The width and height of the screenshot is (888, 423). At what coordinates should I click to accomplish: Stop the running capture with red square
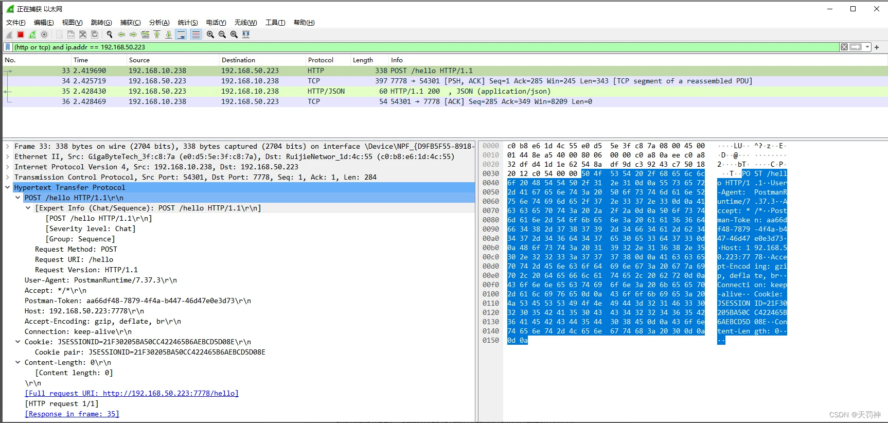[21, 34]
